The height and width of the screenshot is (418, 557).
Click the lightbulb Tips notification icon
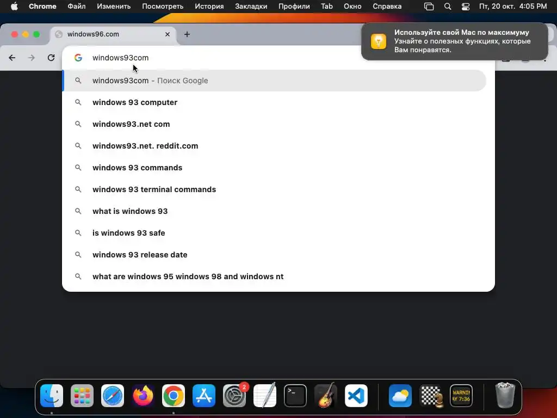379,41
